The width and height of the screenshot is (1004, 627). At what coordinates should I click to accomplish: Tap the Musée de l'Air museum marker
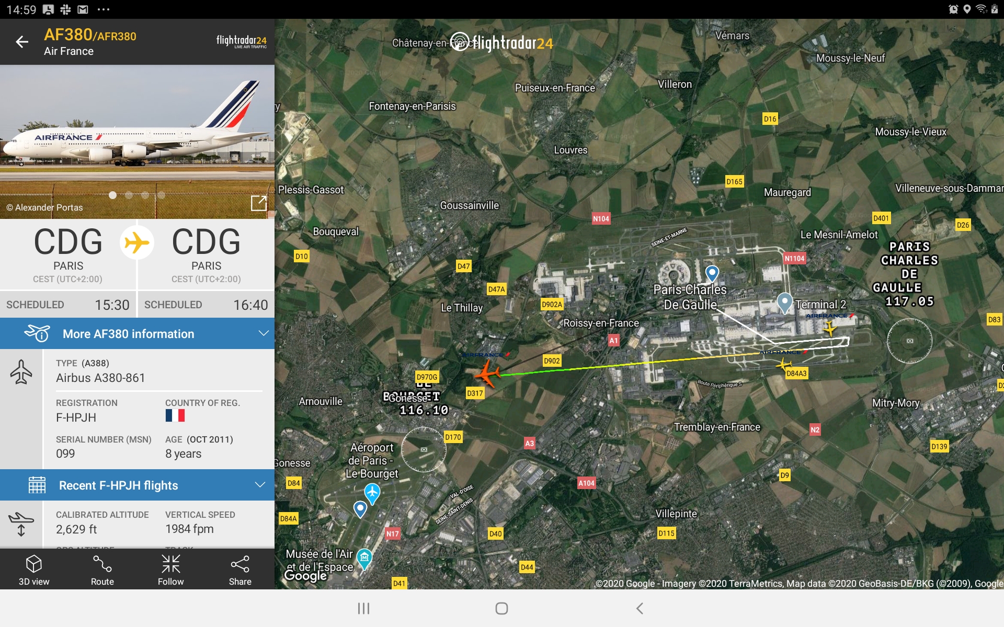(x=364, y=559)
